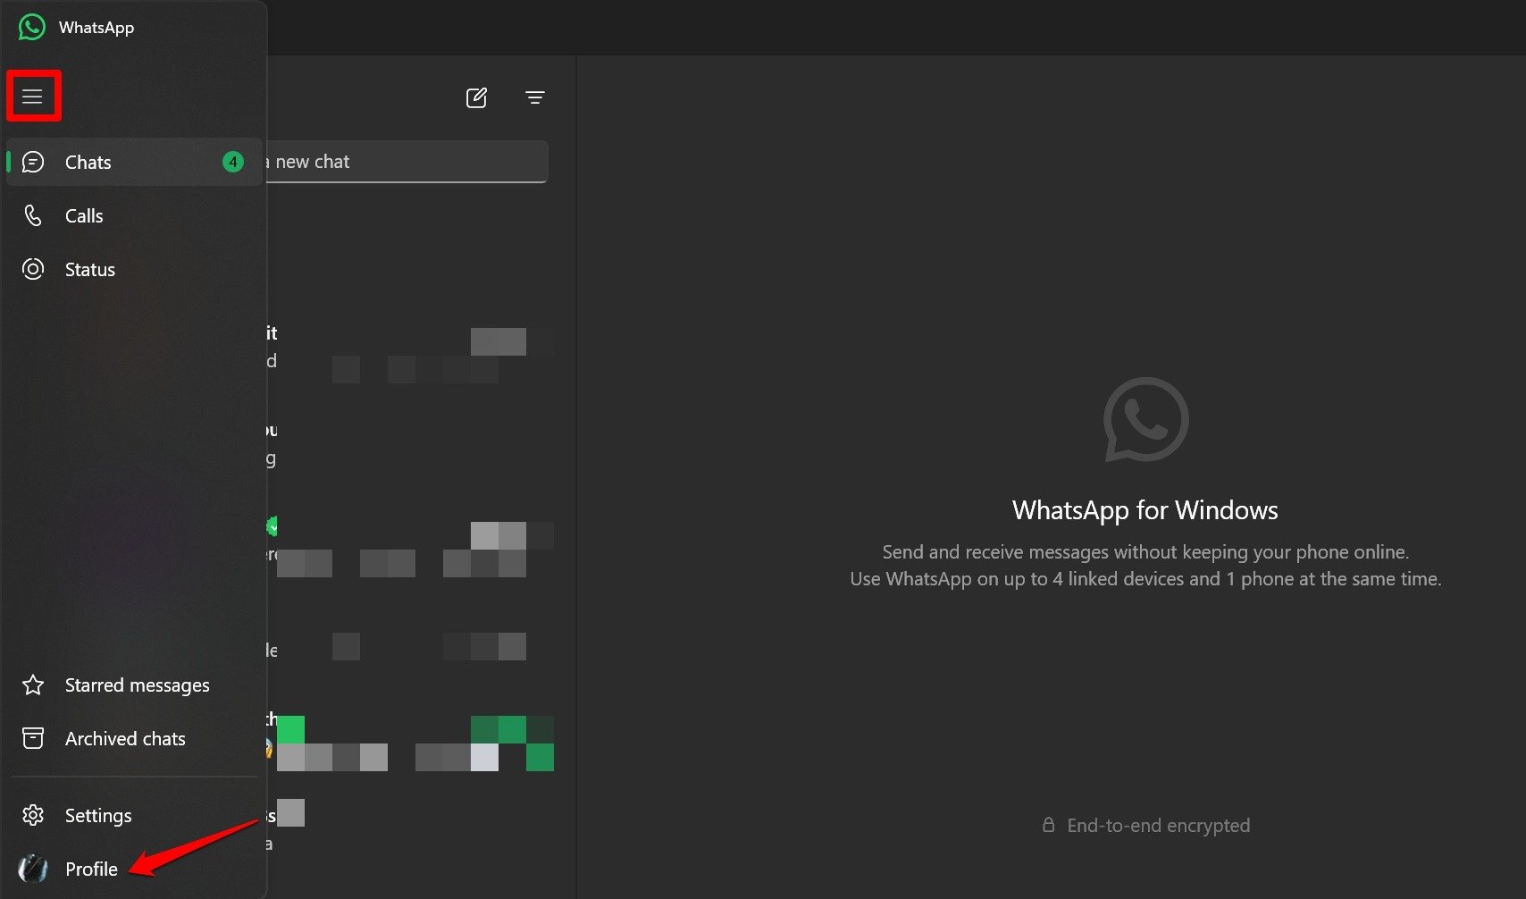Open Profile from the sidebar label
Screen dimensions: 1526x899
coord(91,869)
